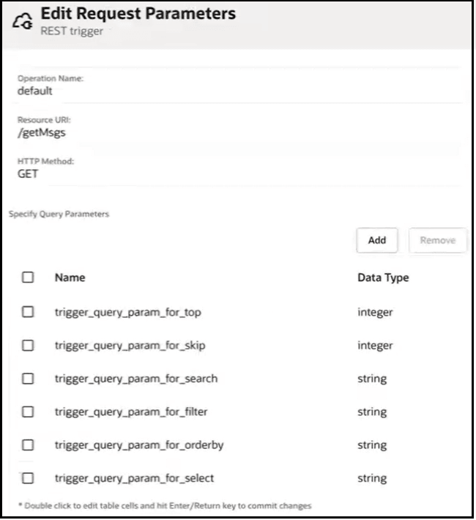The width and height of the screenshot is (476, 520).
Task: Tick the select-all checkbox beside Name
Action: (28, 278)
